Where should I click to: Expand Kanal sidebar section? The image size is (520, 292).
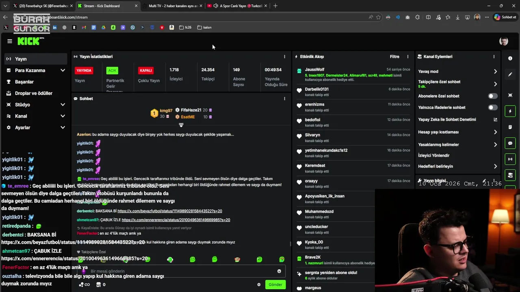[63, 116]
